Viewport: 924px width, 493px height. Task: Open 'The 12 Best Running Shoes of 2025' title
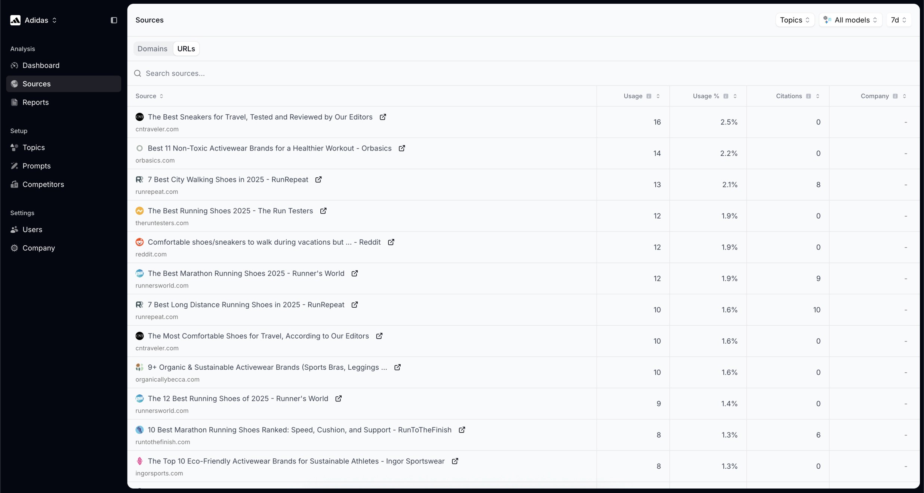[x=238, y=399]
